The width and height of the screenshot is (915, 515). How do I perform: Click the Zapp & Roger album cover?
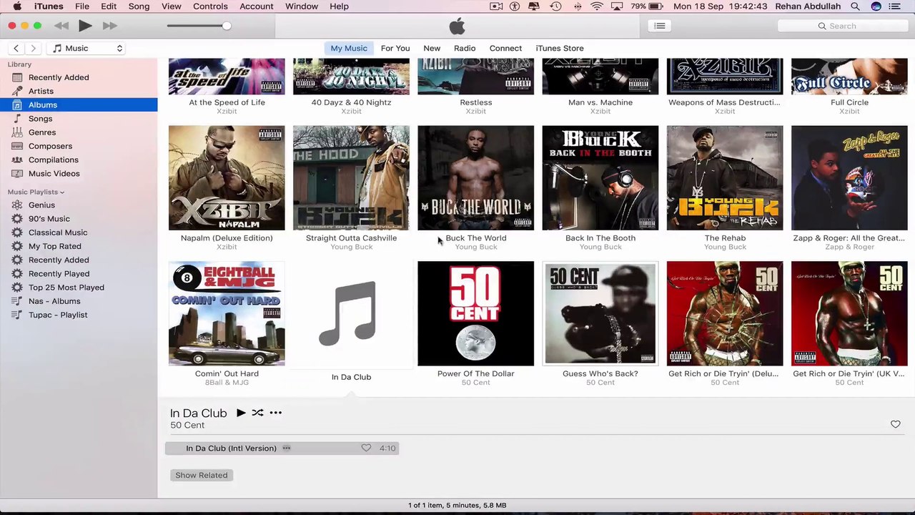click(849, 178)
